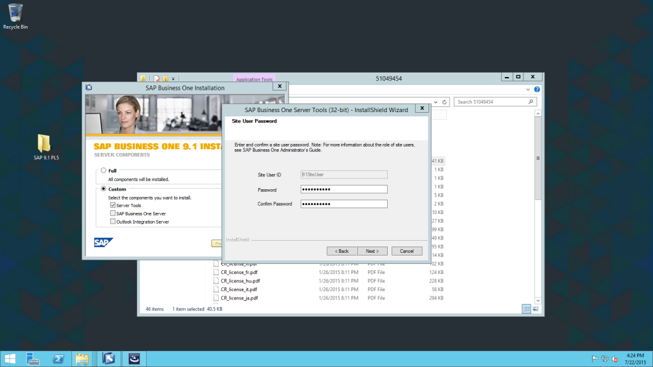Viewport: 653px width, 367px height.
Task: Launch Server Manager from the taskbar
Action: point(33,359)
